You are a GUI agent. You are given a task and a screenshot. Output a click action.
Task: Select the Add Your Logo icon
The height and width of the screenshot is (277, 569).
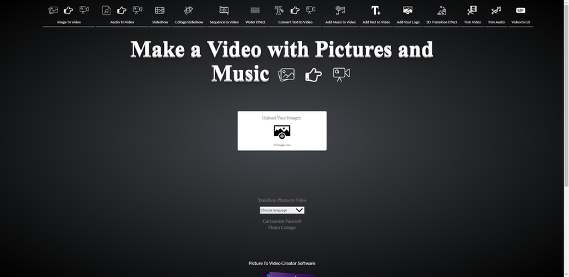click(x=408, y=10)
